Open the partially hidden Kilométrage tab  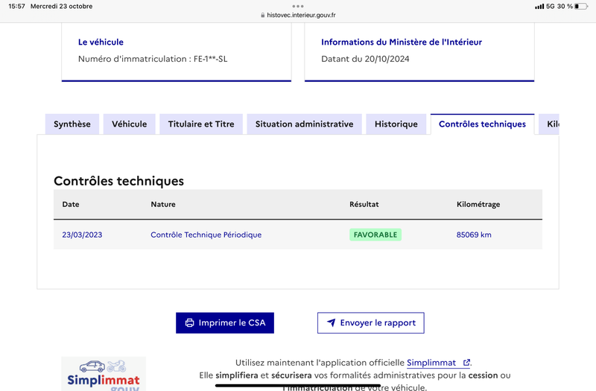[549, 124]
